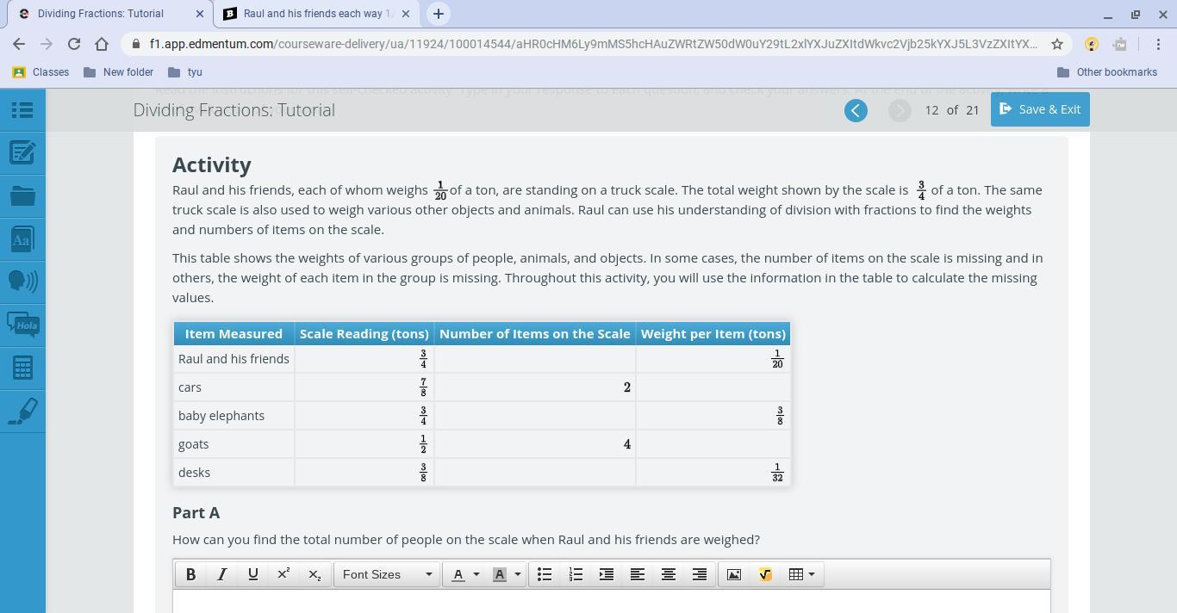
Task: Open the notebook edit tool in sidebar
Action: click(22, 153)
